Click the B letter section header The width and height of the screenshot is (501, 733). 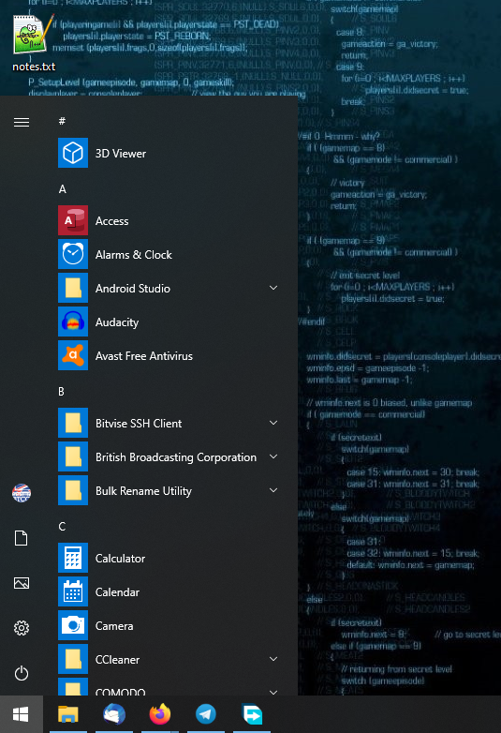click(x=61, y=391)
